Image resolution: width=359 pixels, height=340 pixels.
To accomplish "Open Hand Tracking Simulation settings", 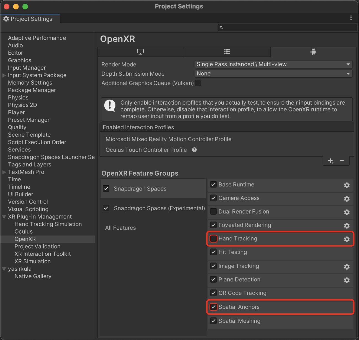I will click(48, 224).
